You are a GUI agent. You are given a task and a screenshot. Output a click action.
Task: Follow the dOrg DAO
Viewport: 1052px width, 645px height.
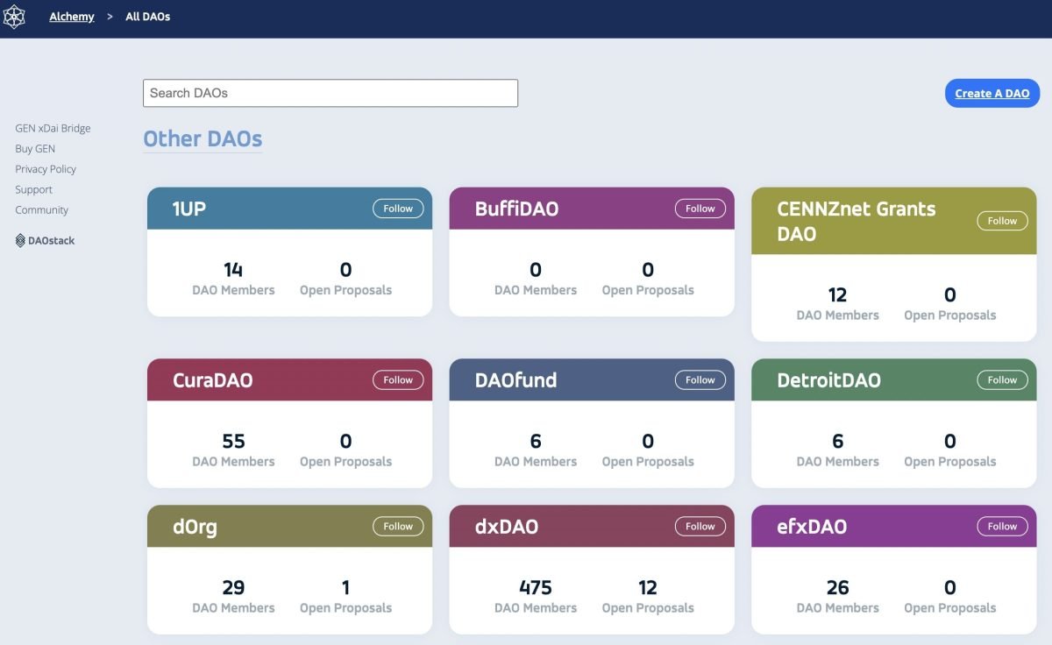[398, 527]
